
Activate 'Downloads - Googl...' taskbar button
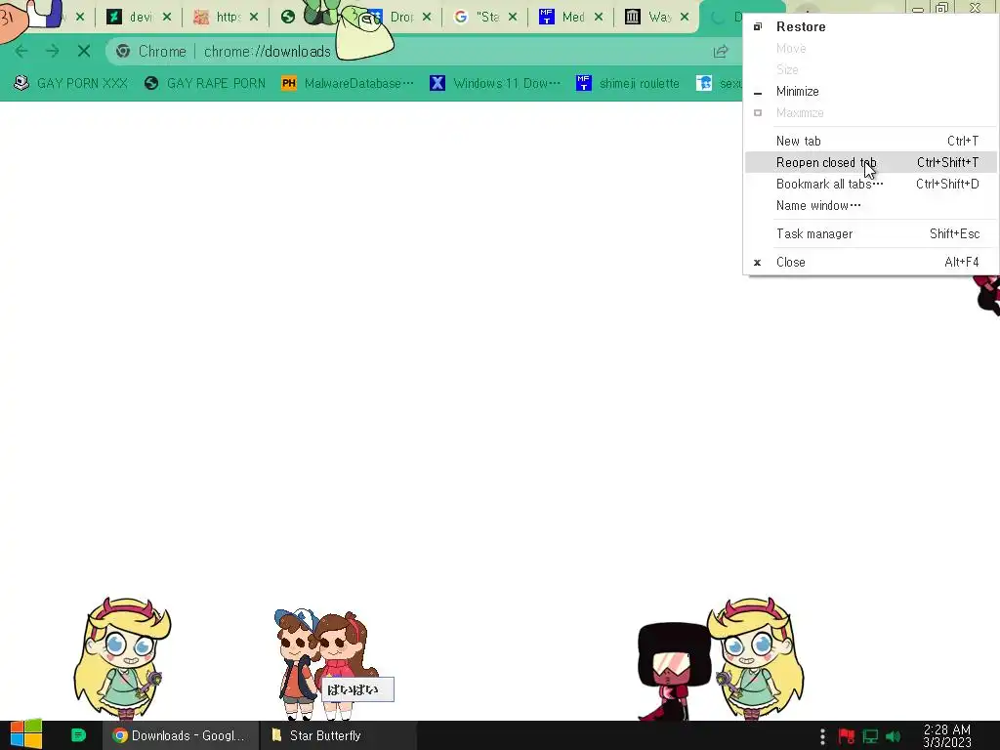181,735
